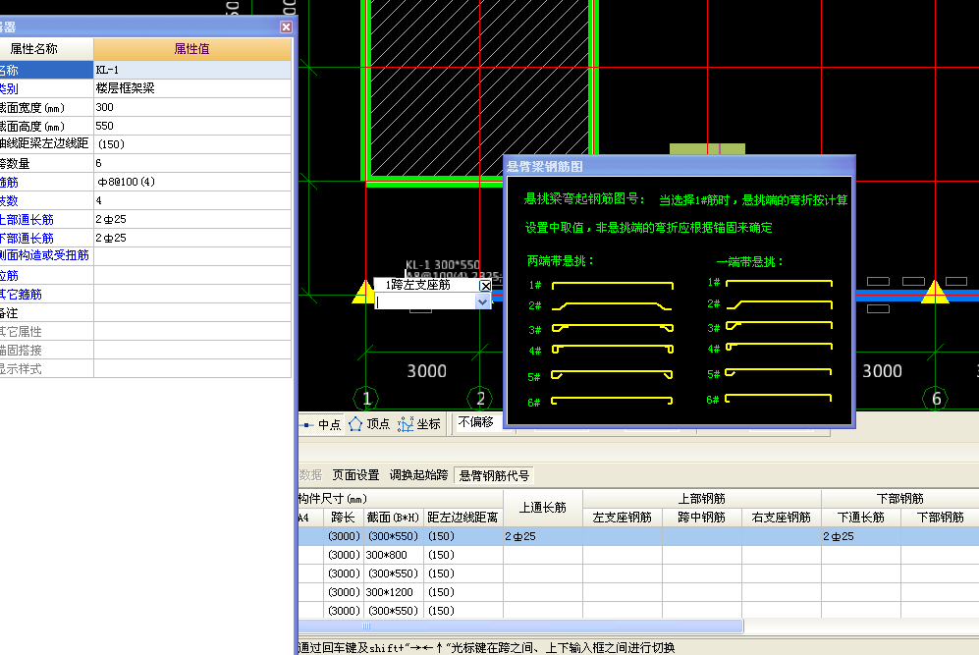Enable 顶点 snap option
979x655 pixels.
(x=369, y=424)
